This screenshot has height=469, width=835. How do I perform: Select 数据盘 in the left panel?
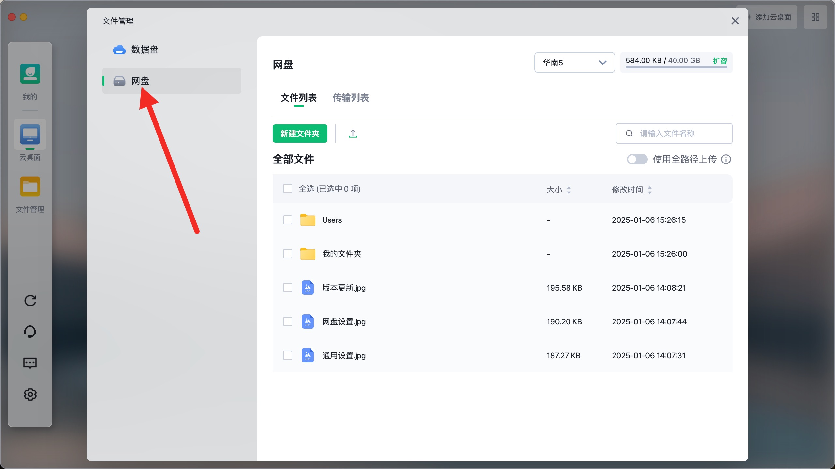click(172, 50)
